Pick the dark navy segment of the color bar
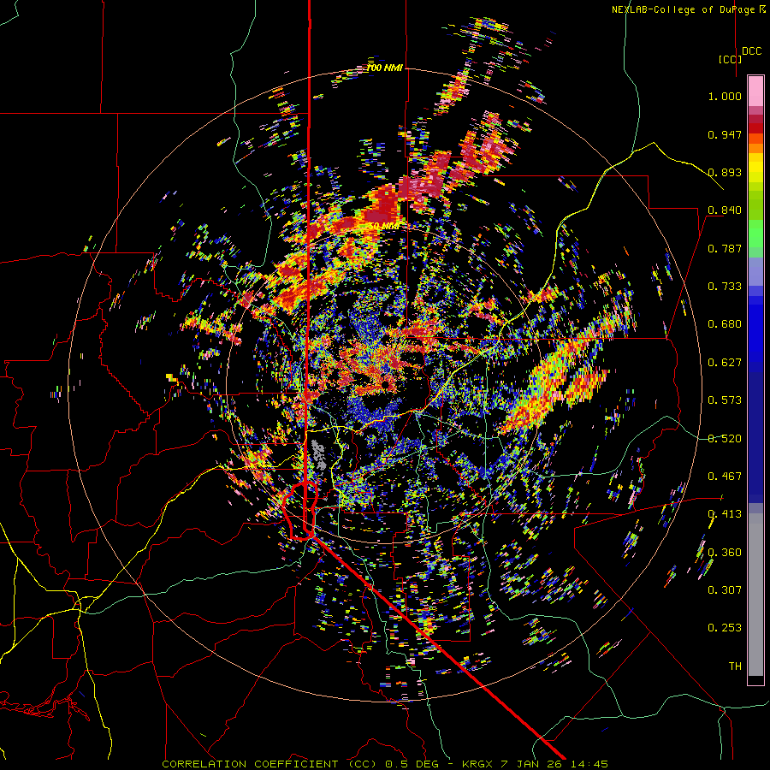Image resolution: width=770 pixels, height=770 pixels. [x=755, y=437]
